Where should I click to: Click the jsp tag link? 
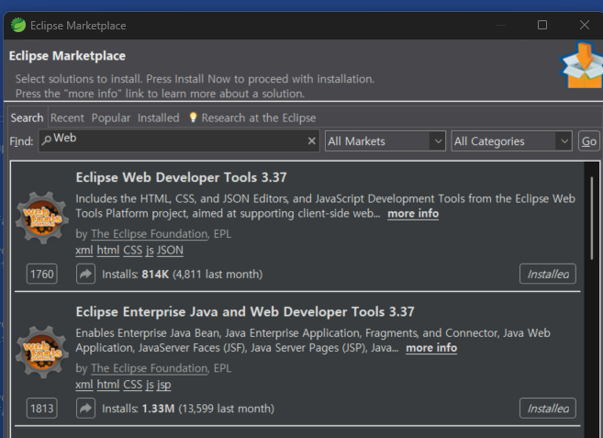(x=163, y=385)
